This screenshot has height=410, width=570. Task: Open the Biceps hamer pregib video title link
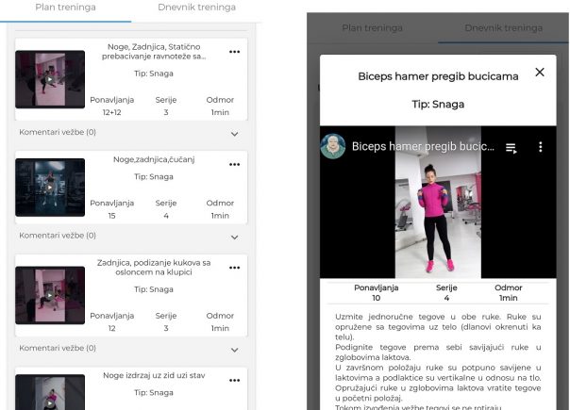pos(423,147)
